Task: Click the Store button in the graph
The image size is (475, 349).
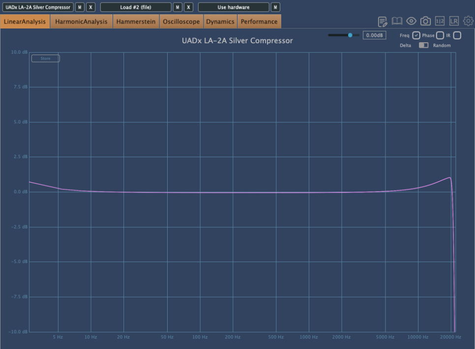Action: pos(45,58)
